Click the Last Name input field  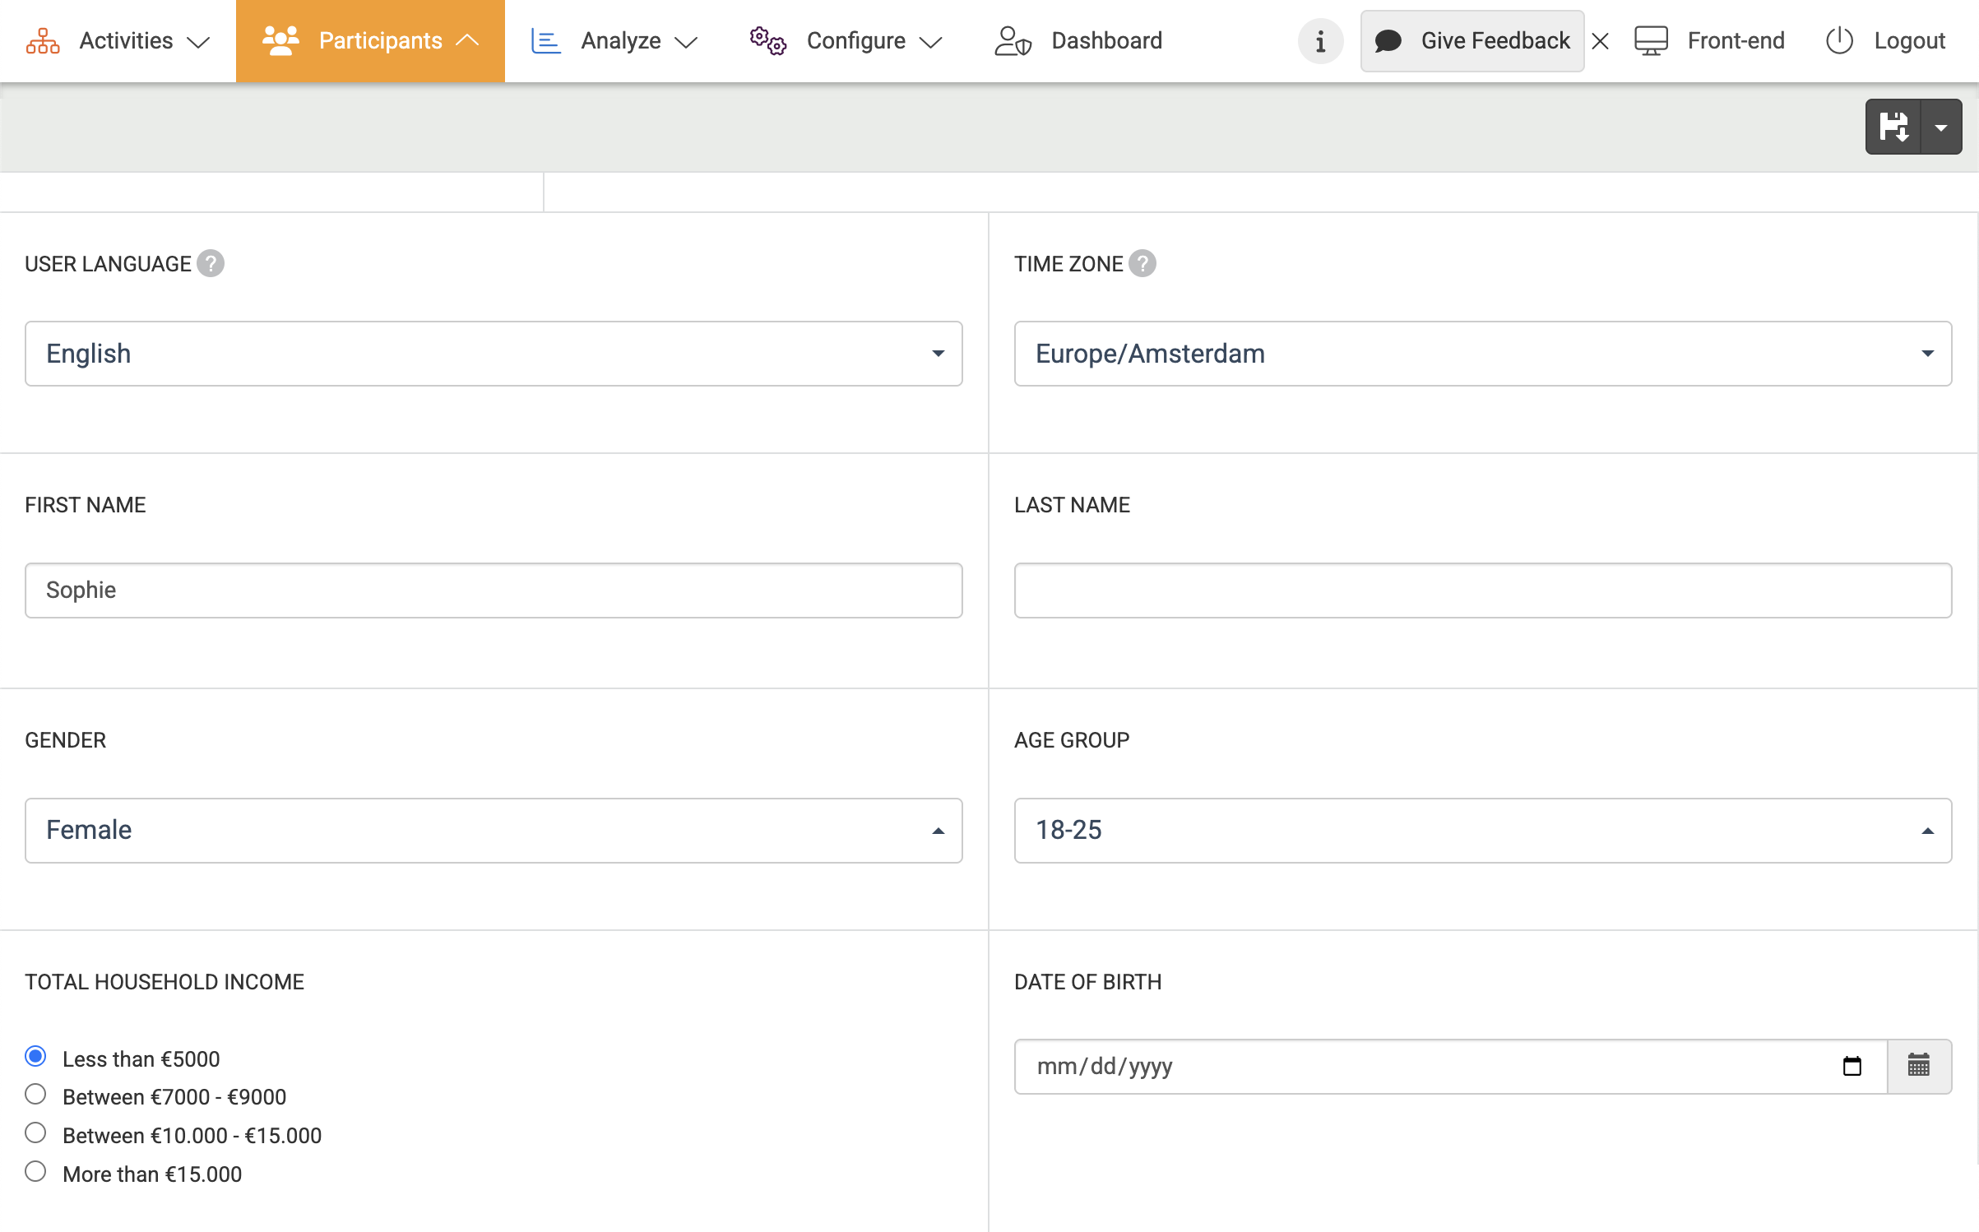coord(1482,591)
